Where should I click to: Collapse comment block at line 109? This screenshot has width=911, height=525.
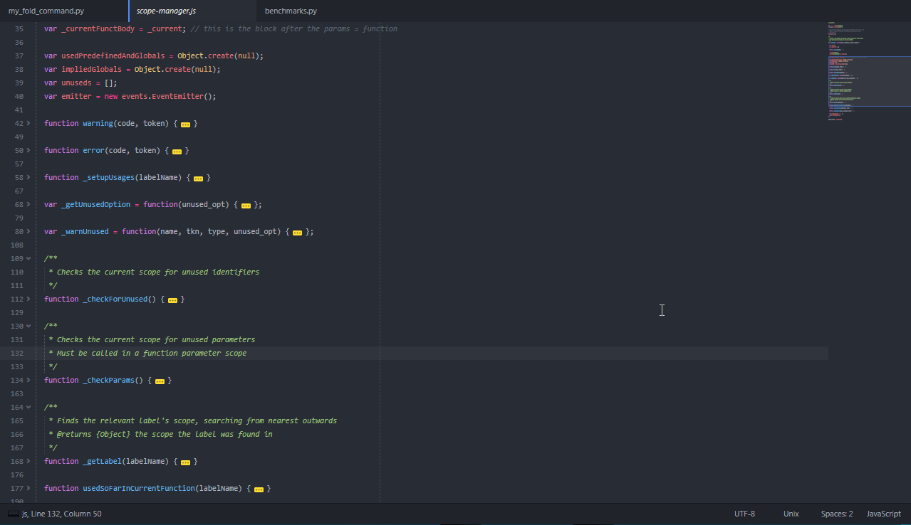28,259
